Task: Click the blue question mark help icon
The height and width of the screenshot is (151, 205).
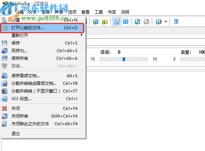Action: [x=176, y=21]
